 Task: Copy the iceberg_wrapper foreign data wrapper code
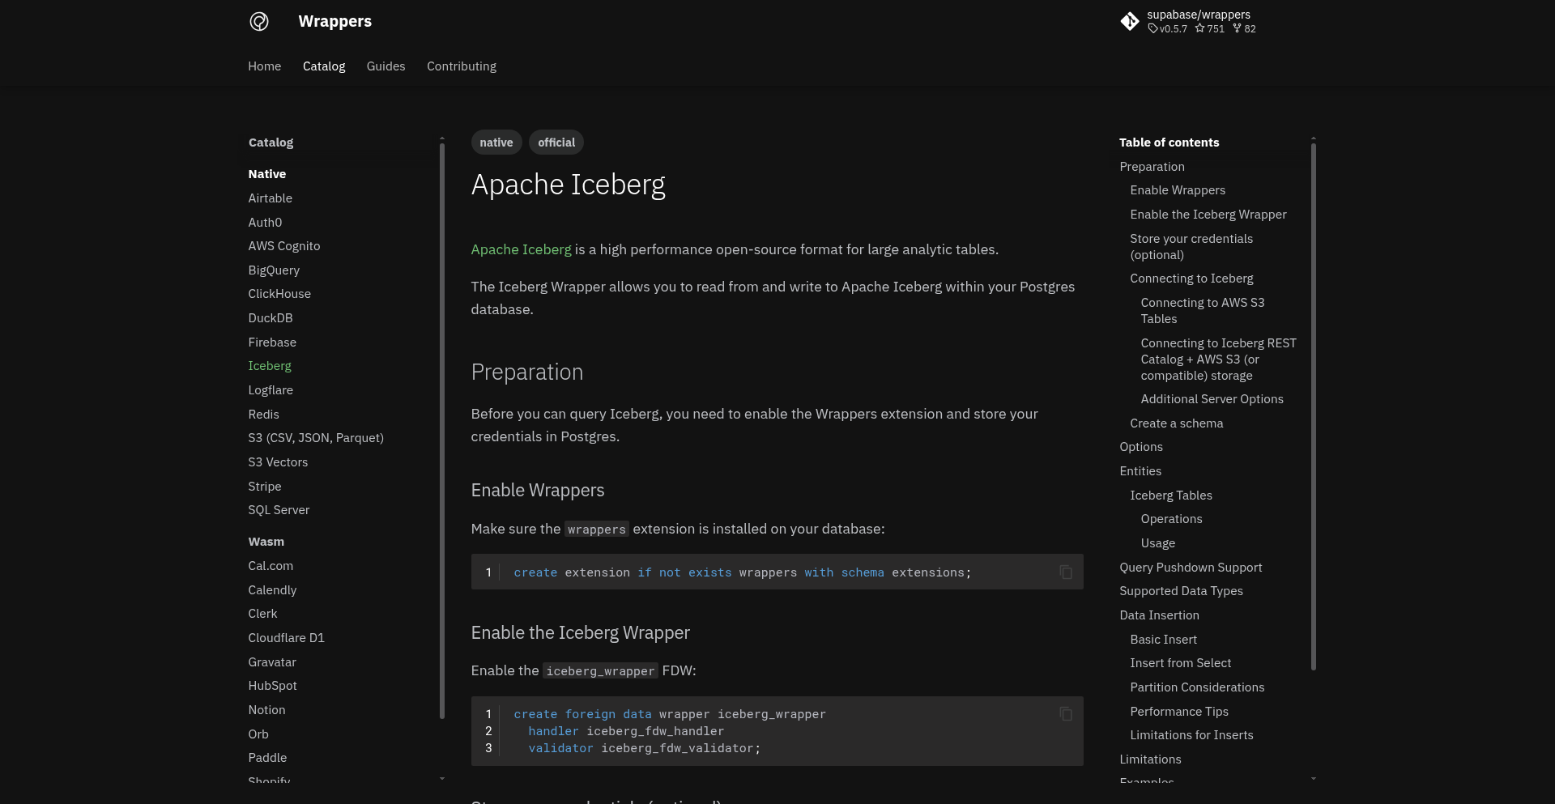(1065, 713)
